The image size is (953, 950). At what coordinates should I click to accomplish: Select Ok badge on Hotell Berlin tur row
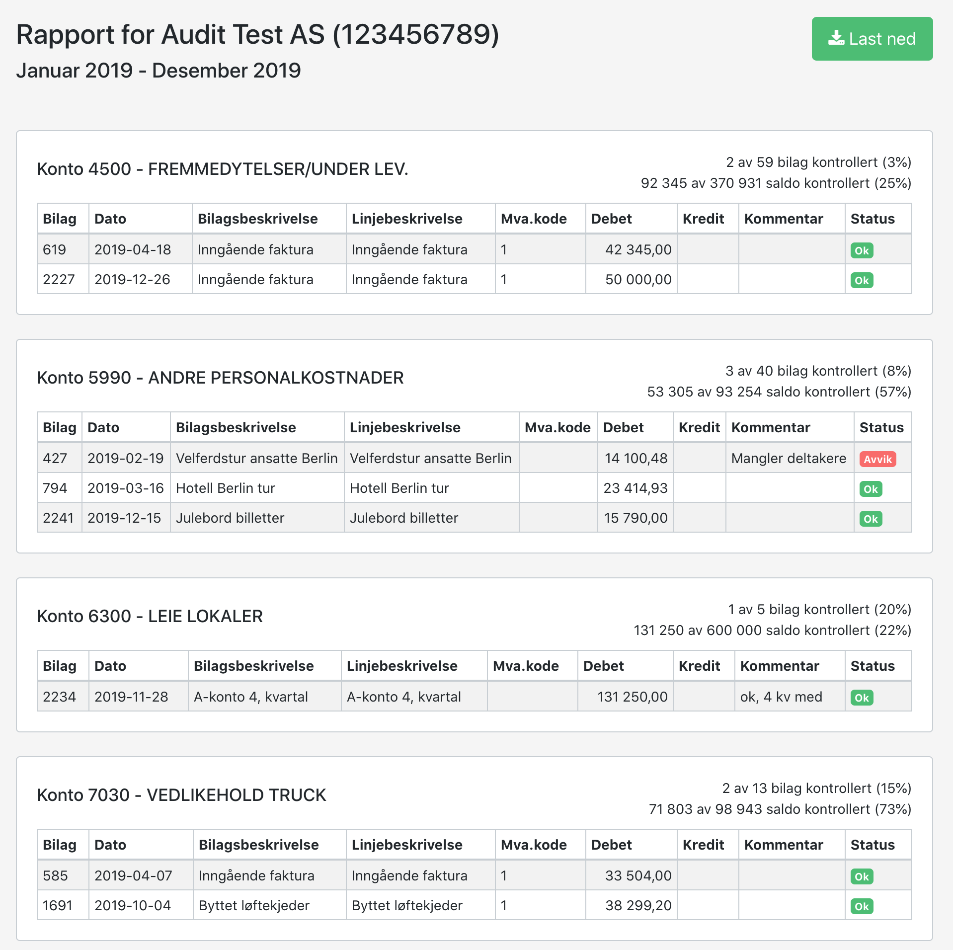coord(871,489)
